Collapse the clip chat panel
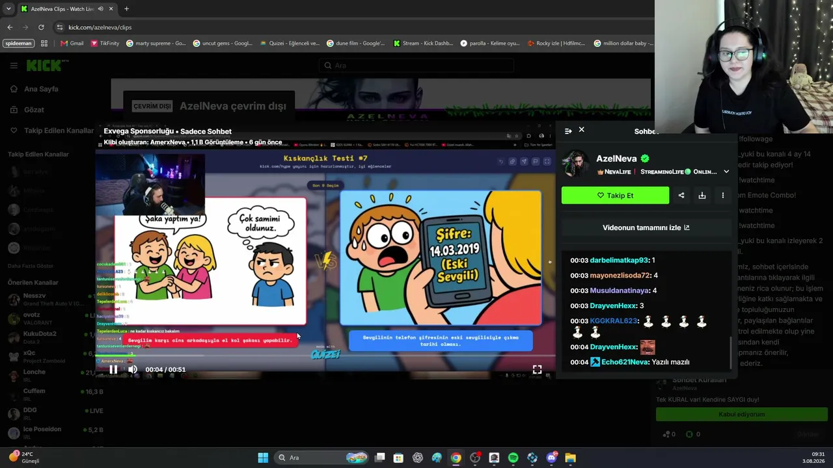The image size is (833, 468). 568,131
